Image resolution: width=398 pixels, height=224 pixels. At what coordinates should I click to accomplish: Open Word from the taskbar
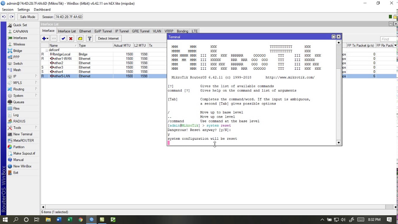(x=59, y=220)
